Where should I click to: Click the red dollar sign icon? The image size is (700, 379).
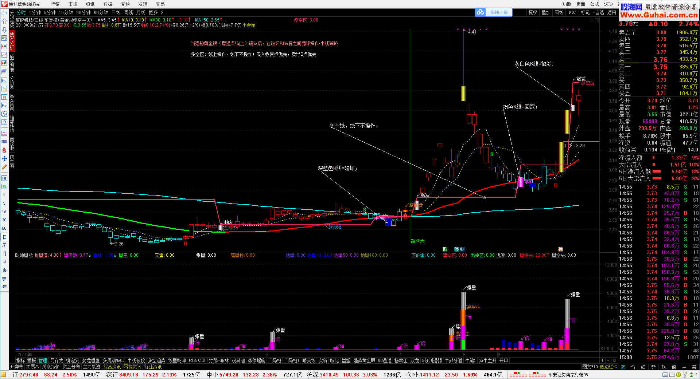4,150
